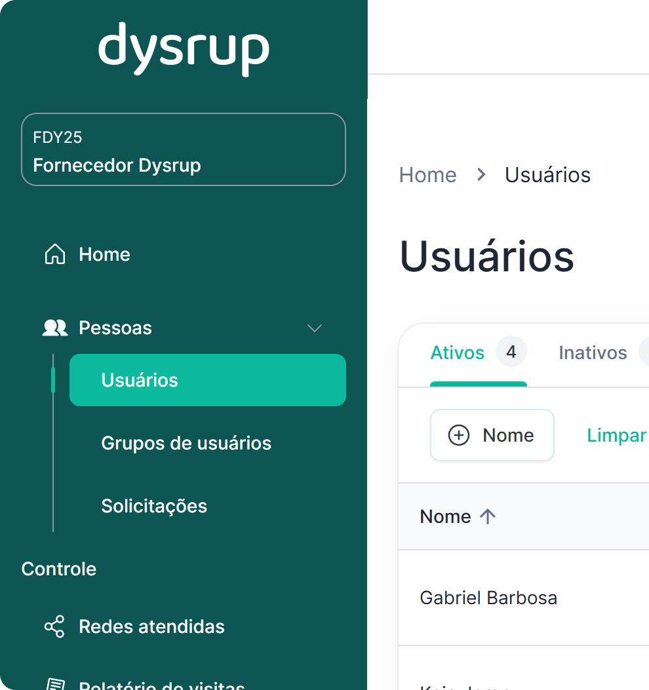Click the ascending sort arrow next to Nome
This screenshot has width=649, height=690.
tap(488, 516)
